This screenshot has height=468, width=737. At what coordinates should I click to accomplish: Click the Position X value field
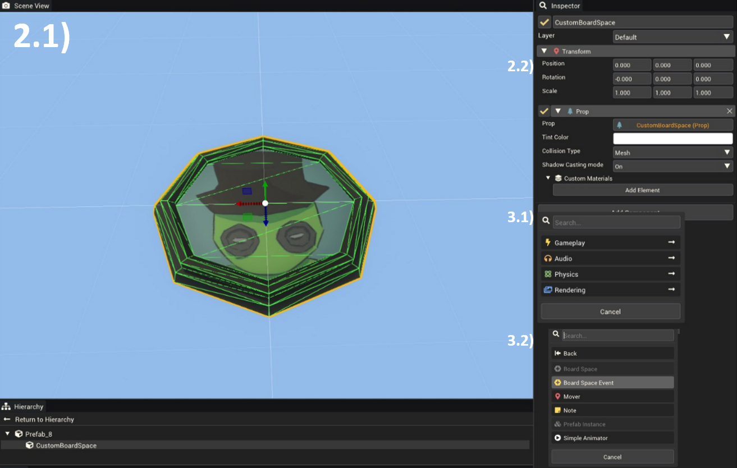click(x=632, y=65)
